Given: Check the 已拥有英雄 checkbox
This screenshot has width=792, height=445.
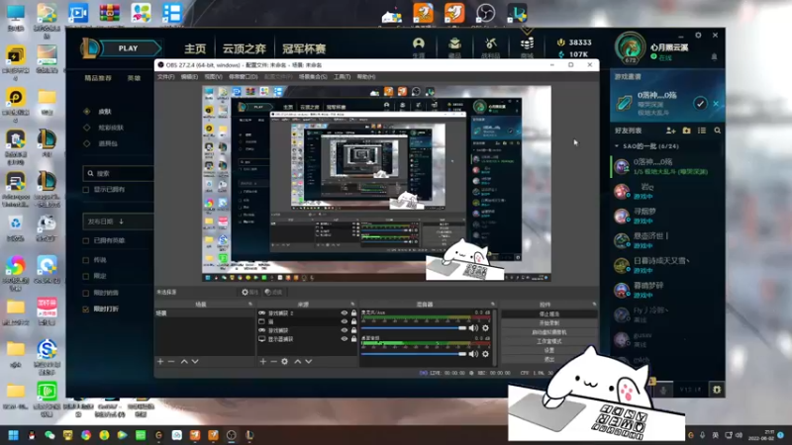Looking at the screenshot, I should [x=86, y=240].
